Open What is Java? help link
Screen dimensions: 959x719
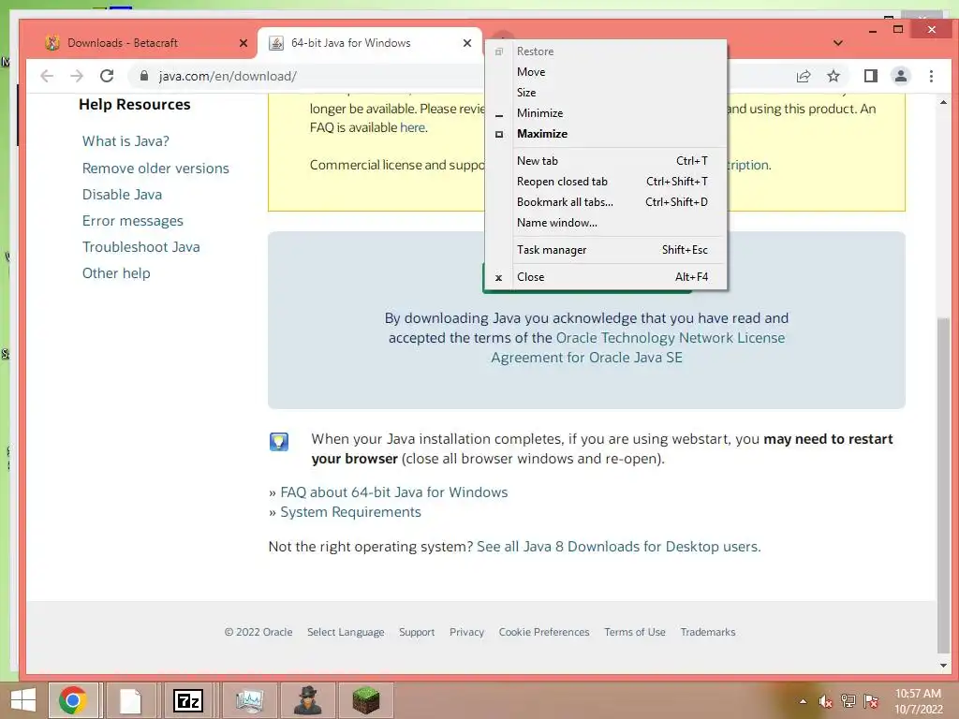click(125, 141)
